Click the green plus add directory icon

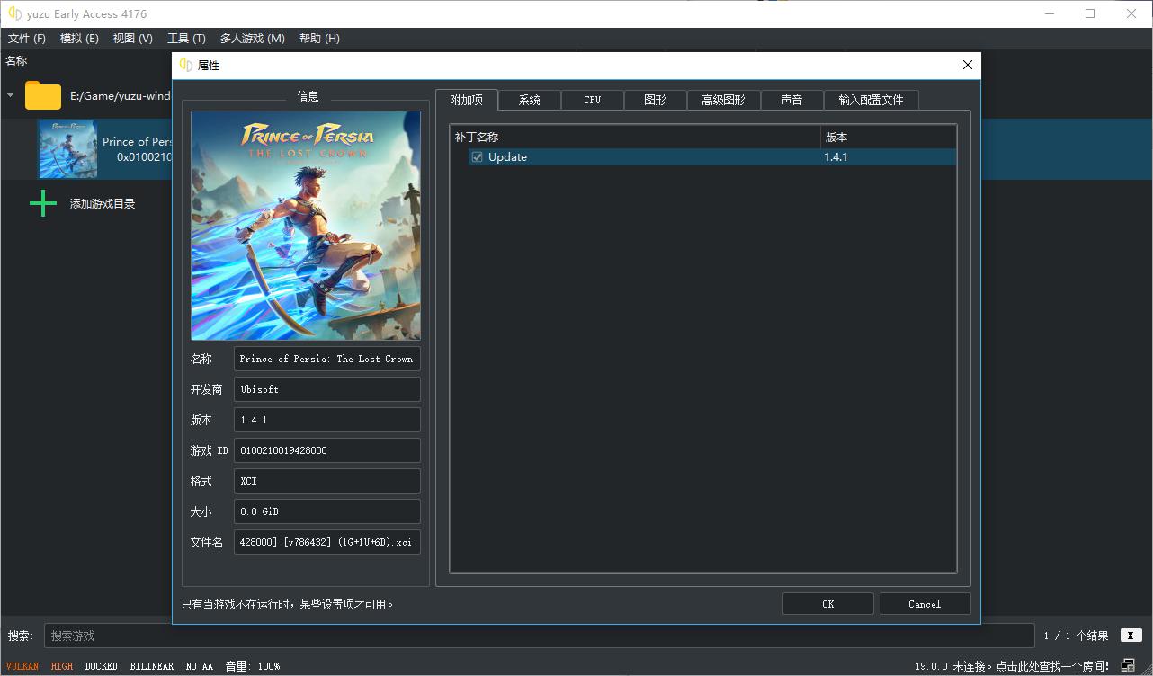pyautogui.click(x=43, y=204)
